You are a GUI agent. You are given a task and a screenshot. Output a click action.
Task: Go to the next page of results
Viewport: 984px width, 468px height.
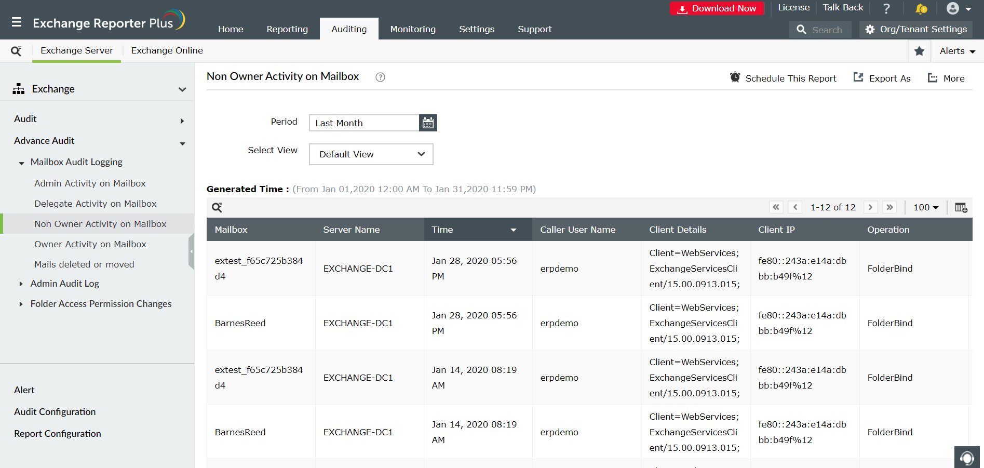(870, 207)
